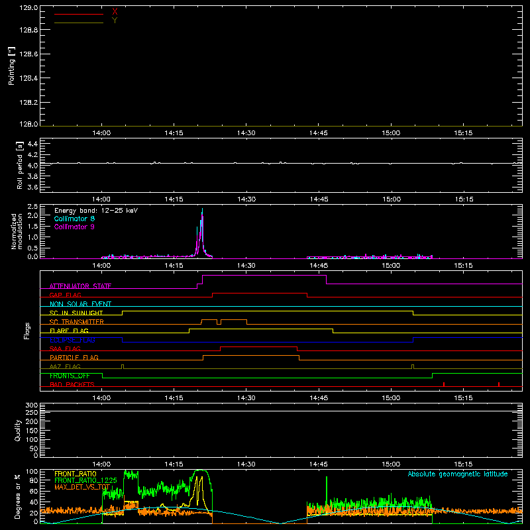
Task: Click the 20 tick on Degrees axis
Action: [34, 513]
